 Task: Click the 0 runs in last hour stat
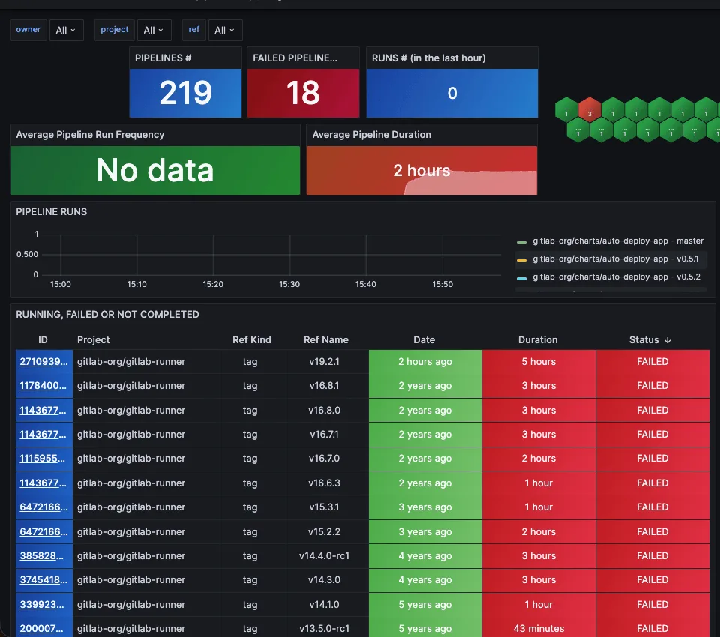451,93
